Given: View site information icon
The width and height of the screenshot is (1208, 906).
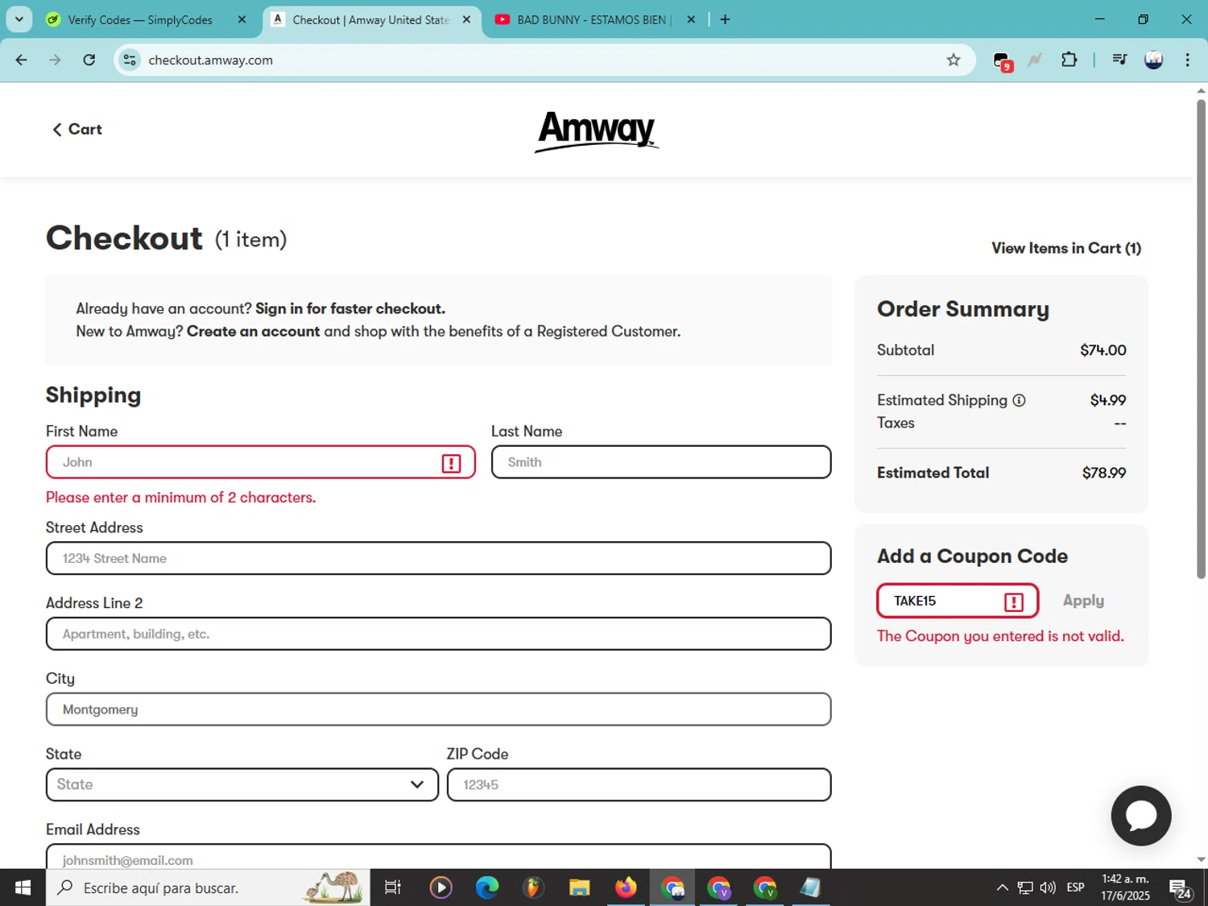Looking at the screenshot, I should click(130, 60).
